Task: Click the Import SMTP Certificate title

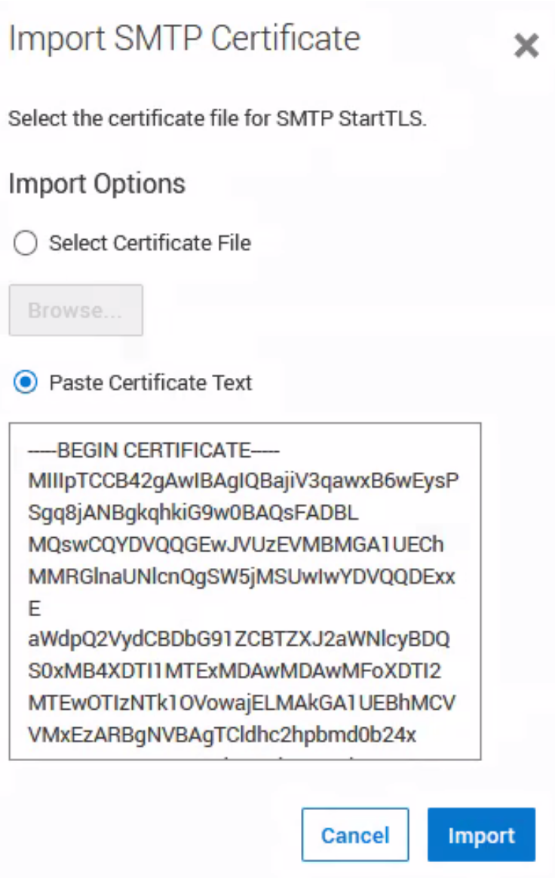Action: [183, 38]
